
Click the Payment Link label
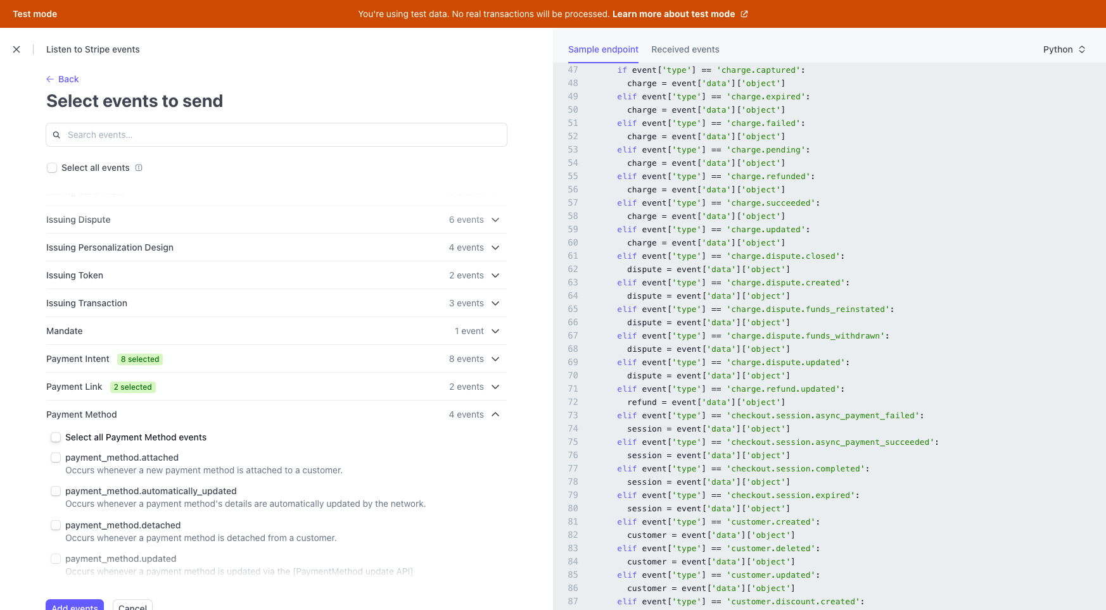pos(74,387)
